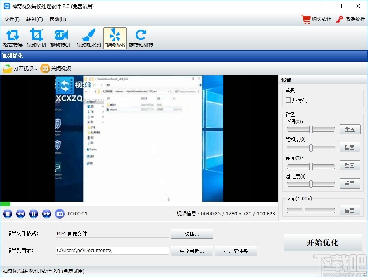This screenshot has width=368, height=277.
Task: Stop video playback
Action: (x=7, y=214)
